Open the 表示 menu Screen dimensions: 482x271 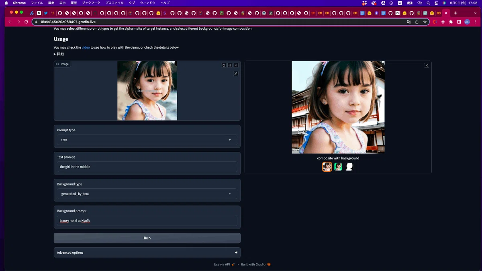(x=62, y=3)
